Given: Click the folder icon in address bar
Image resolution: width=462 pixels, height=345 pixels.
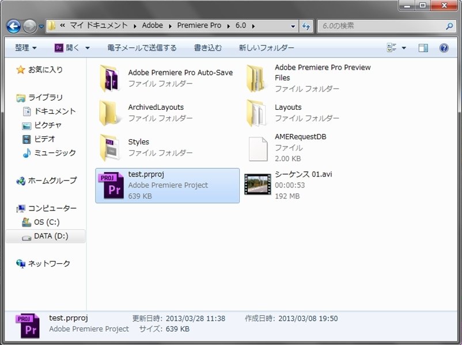Looking at the screenshot, I should pos(52,26).
